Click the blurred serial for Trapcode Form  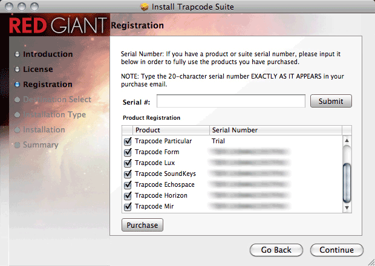tap(249, 152)
